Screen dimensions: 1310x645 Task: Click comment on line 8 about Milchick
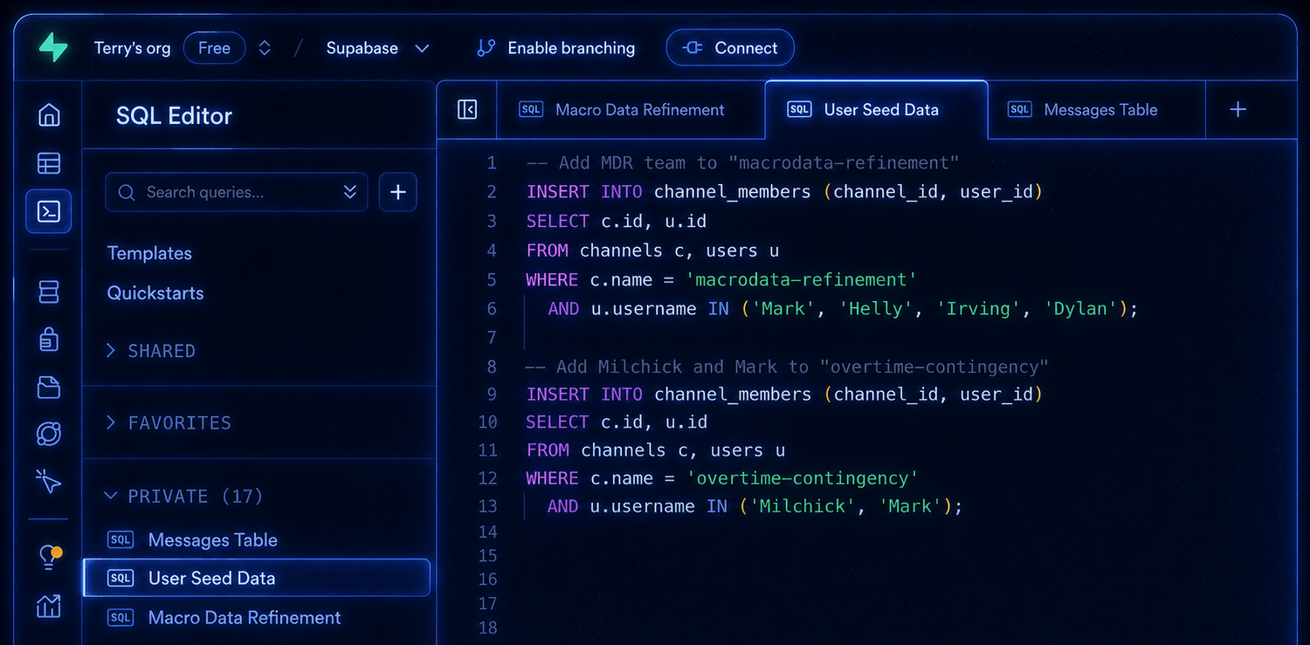(x=787, y=367)
